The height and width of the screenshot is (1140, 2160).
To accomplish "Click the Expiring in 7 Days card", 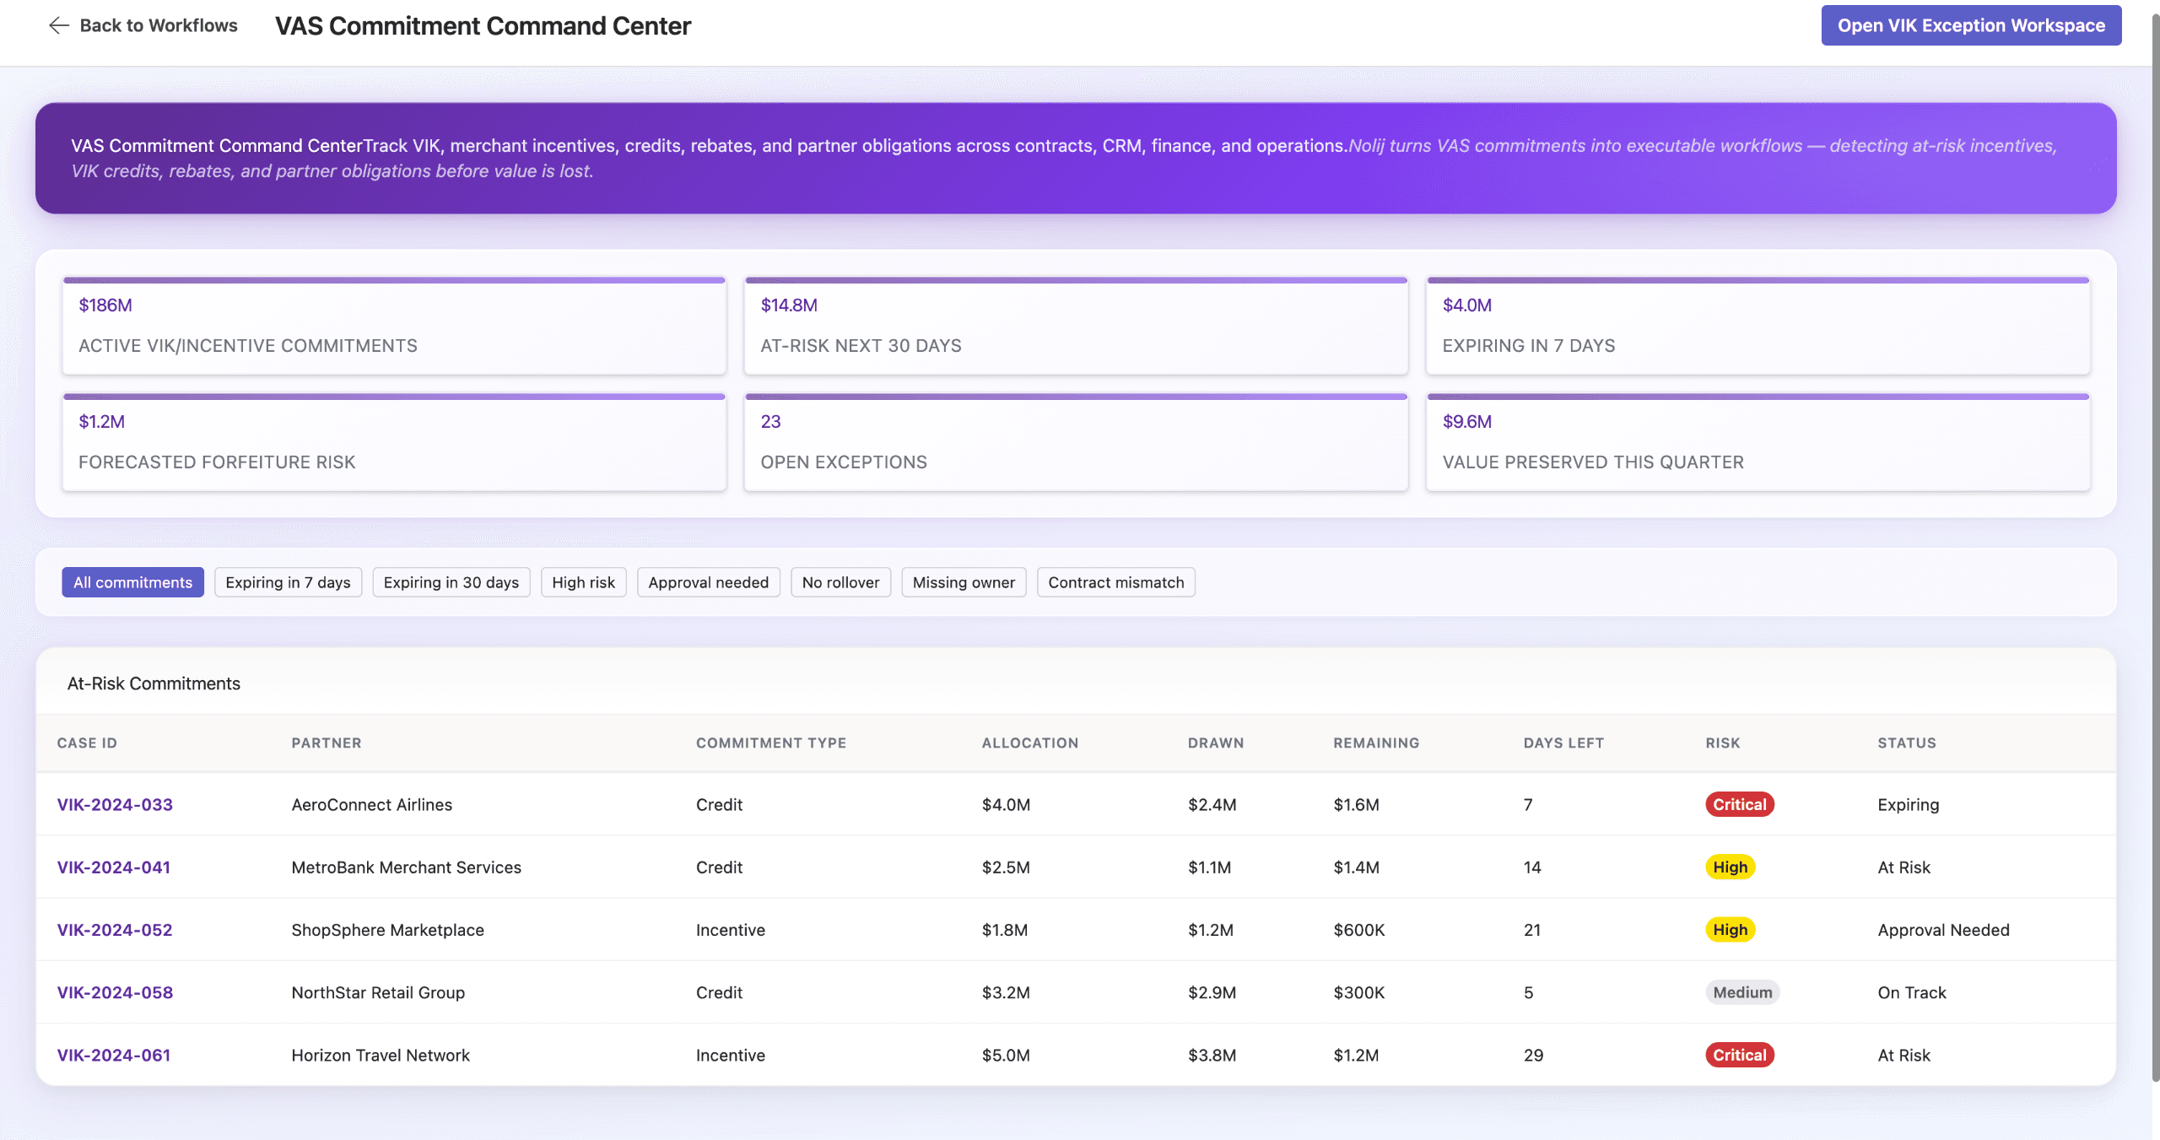I will click(x=1758, y=326).
